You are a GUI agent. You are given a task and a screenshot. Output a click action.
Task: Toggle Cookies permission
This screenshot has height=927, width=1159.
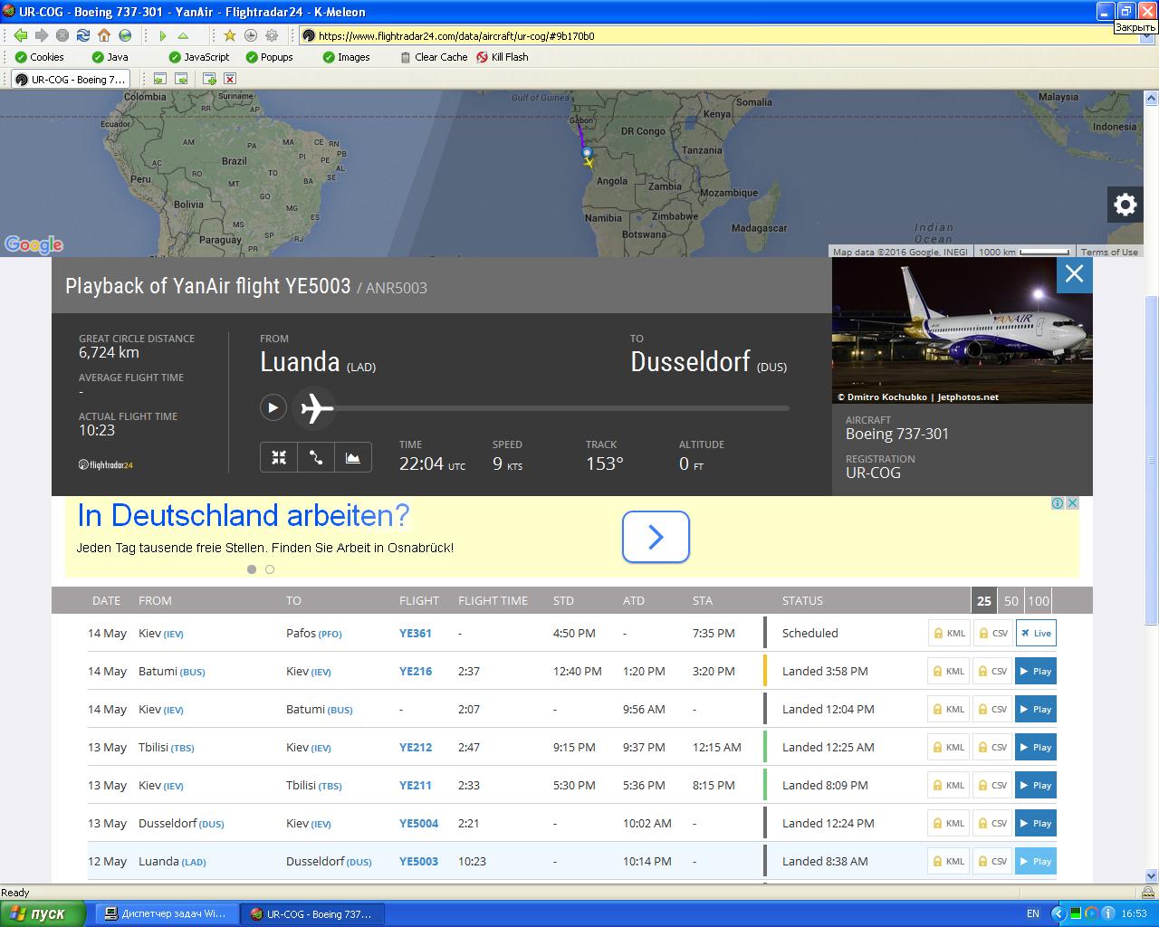click(39, 57)
